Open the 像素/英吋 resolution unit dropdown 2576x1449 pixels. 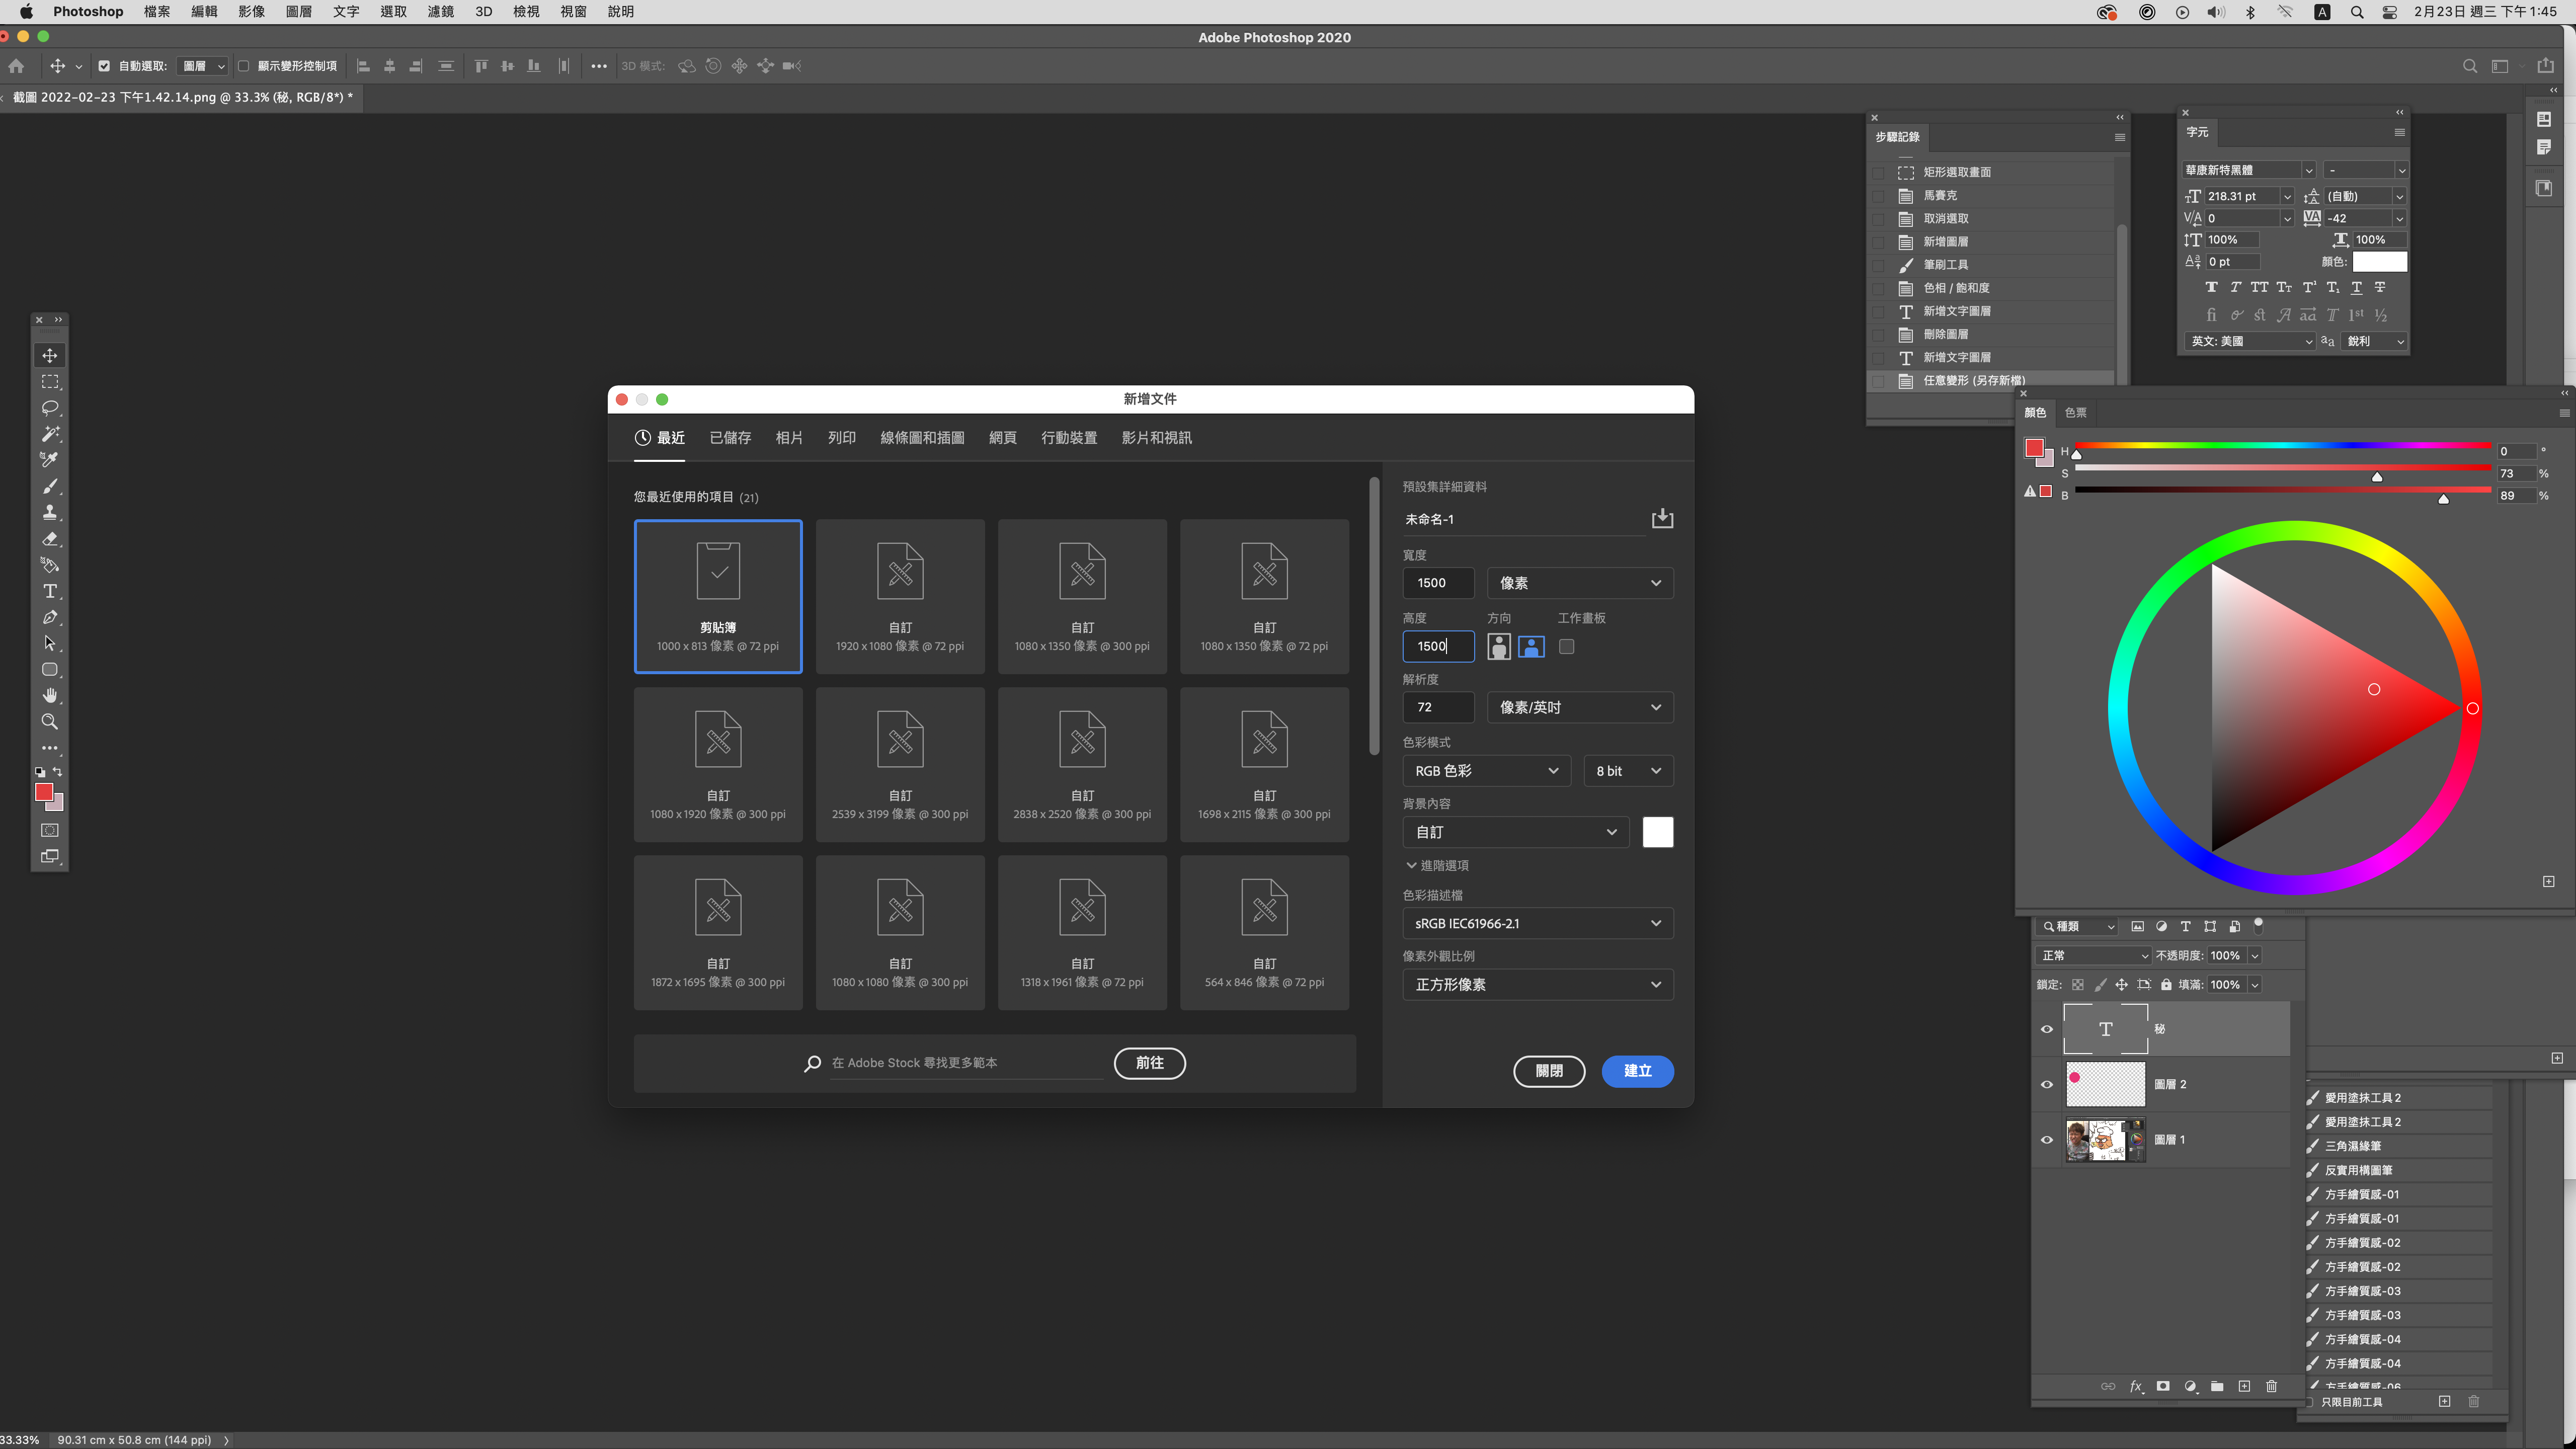(x=1579, y=707)
